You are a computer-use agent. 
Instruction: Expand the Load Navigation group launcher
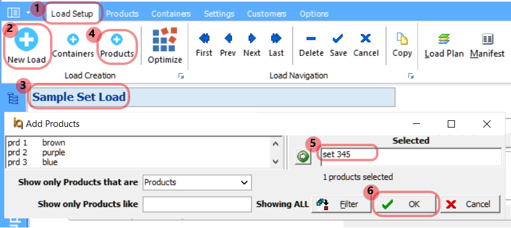click(410, 76)
